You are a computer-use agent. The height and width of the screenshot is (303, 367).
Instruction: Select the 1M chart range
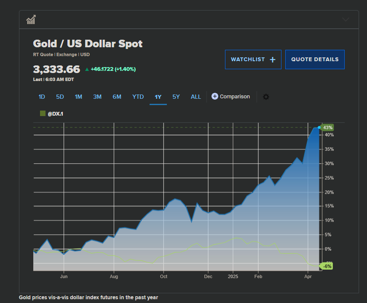coord(78,97)
